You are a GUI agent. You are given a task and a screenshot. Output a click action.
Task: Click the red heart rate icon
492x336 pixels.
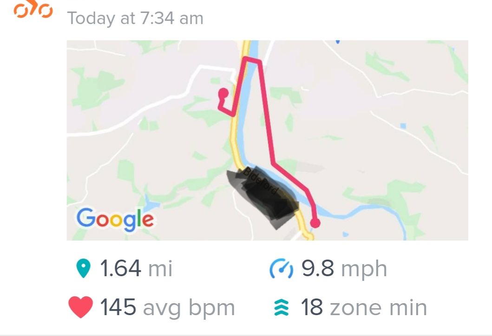81,307
